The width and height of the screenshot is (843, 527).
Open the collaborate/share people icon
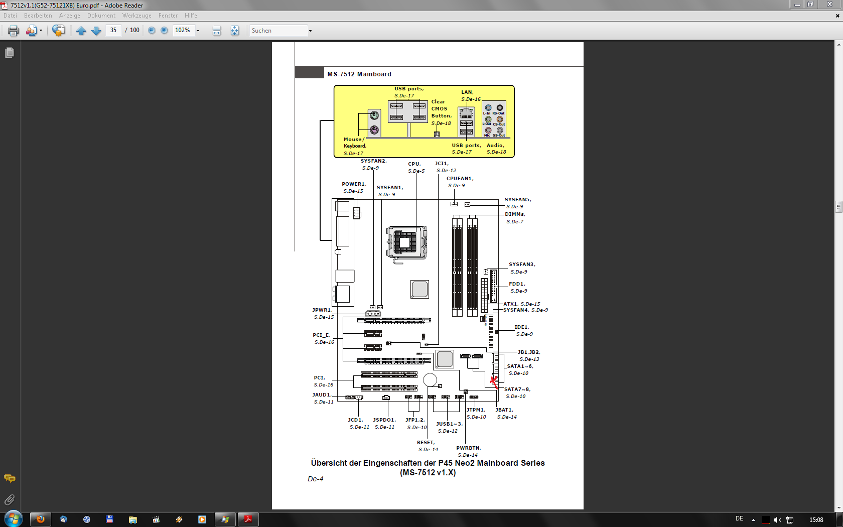(31, 31)
